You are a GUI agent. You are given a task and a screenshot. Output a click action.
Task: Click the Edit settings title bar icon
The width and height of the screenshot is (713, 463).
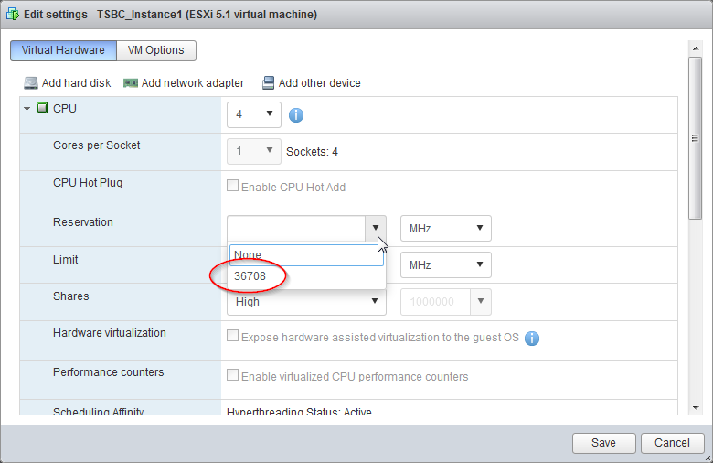[13, 16]
